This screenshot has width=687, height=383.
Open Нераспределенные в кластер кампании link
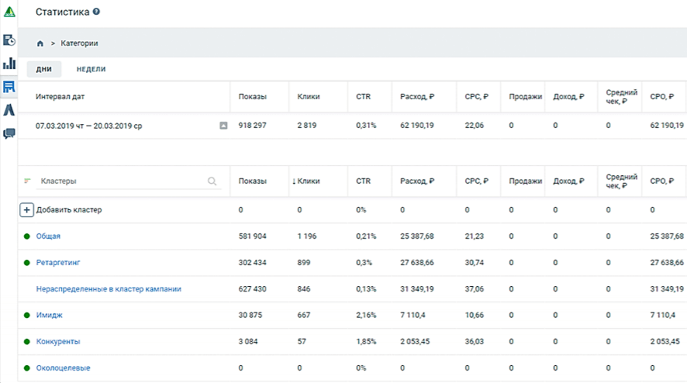(109, 289)
